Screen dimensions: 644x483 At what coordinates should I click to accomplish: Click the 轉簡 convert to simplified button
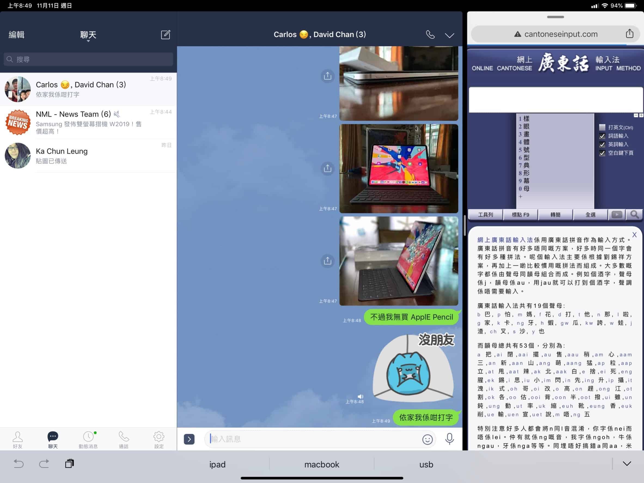pyautogui.click(x=555, y=215)
